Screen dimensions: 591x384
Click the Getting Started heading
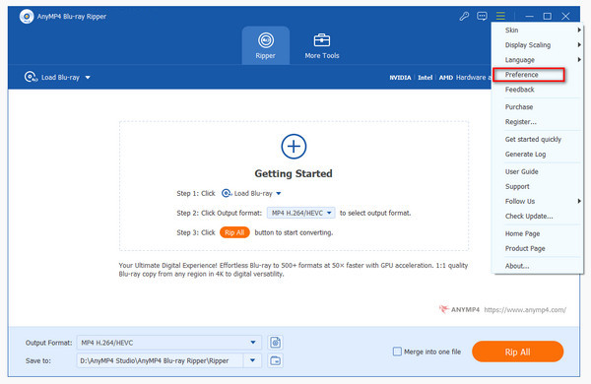coord(294,173)
